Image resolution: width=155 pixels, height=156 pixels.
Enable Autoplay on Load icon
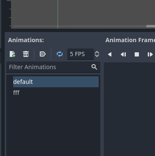point(43,54)
